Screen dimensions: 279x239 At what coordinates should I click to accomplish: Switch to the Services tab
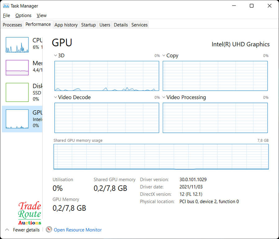139,25
